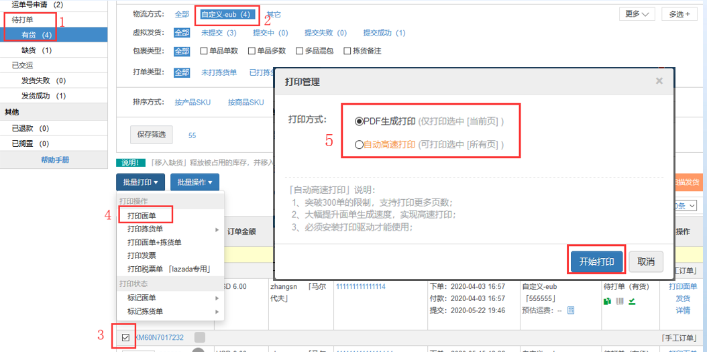Click the 取消 button in the dialog
Image resolution: width=707 pixels, height=352 pixels.
click(646, 261)
